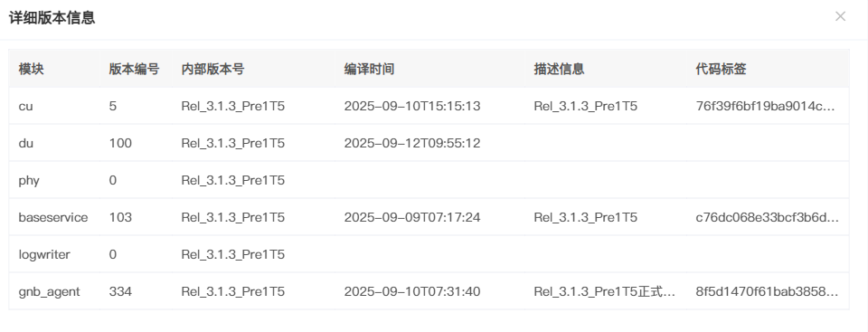The width and height of the screenshot is (868, 332).
Task: Click compile time 2025-09-12T09:55:12
Action: coord(412,143)
